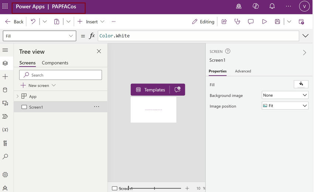
Task: Expand the paste options dropdown
Action: [x=68, y=21]
